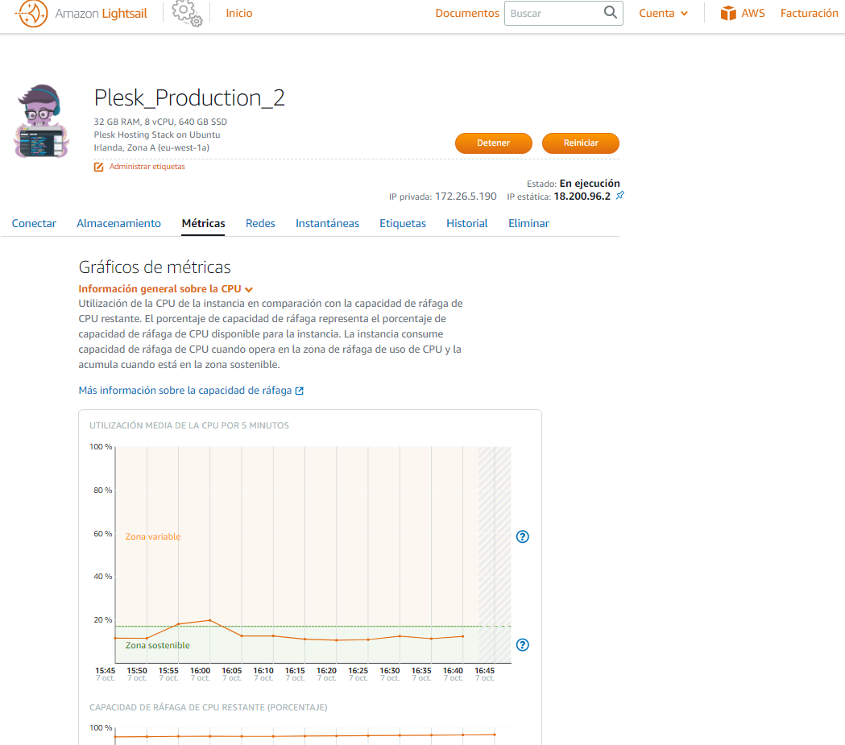Click the AWS cube icon
Screen dimensions: 845x745
coord(729,14)
